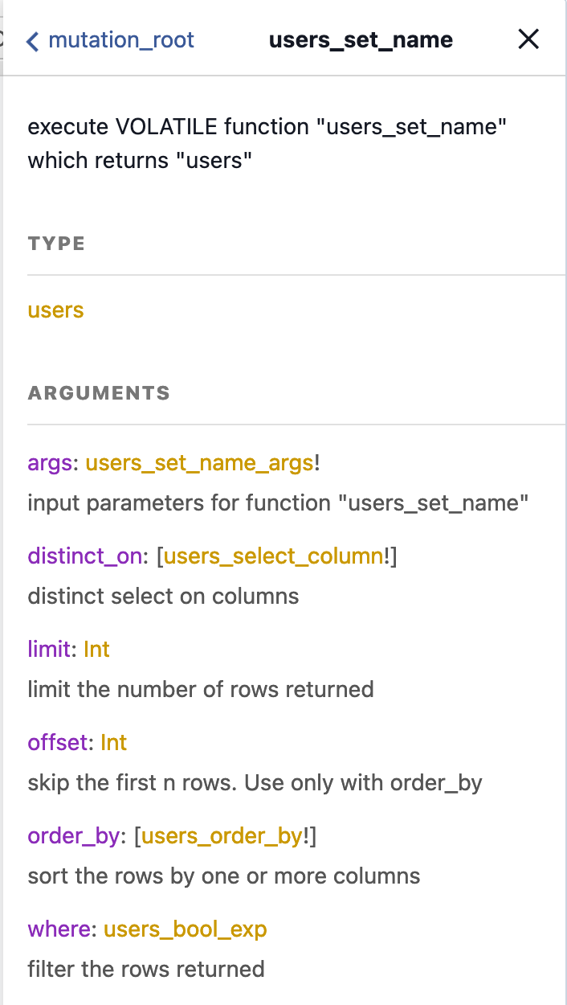Click the X icon to close the docs panel
Viewport: 567px width, 1005px height.
(x=528, y=39)
